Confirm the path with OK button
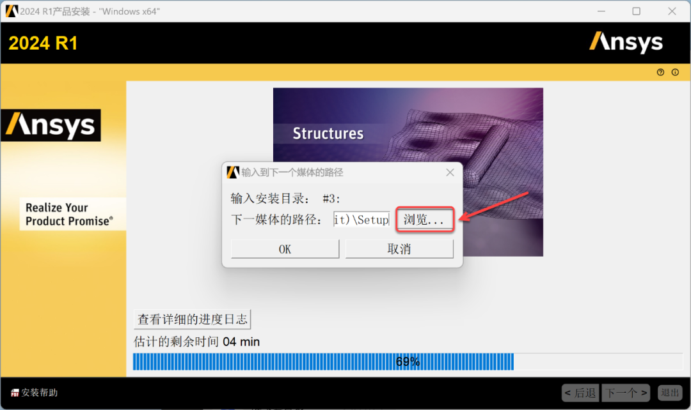This screenshot has width=691, height=410. coord(285,249)
